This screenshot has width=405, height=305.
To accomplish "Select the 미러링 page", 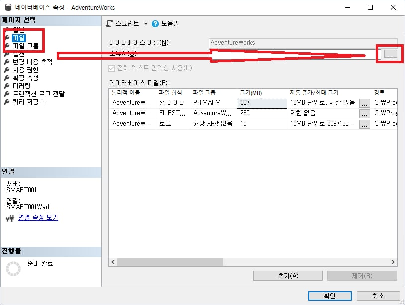I will click(22, 86).
